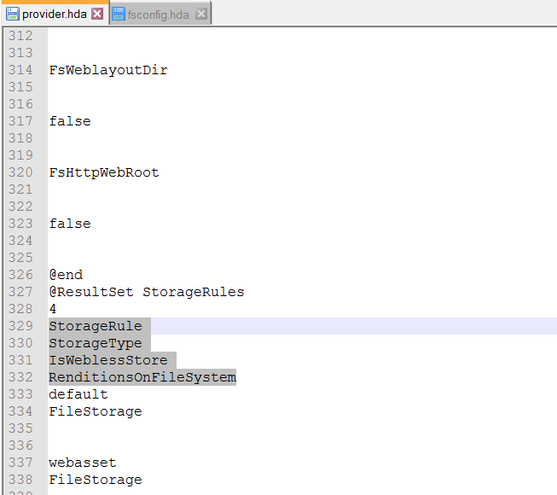The width and height of the screenshot is (557, 495).
Task: Click the save icon on provider.hda tab
Action: [x=13, y=15]
